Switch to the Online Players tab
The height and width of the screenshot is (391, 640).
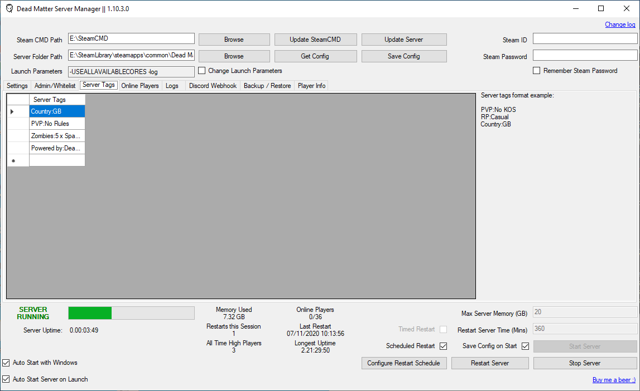[x=139, y=85]
